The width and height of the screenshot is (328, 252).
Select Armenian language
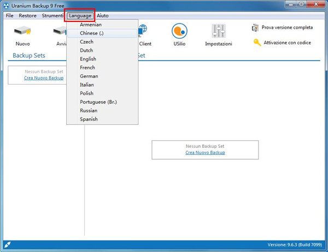point(102,25)
